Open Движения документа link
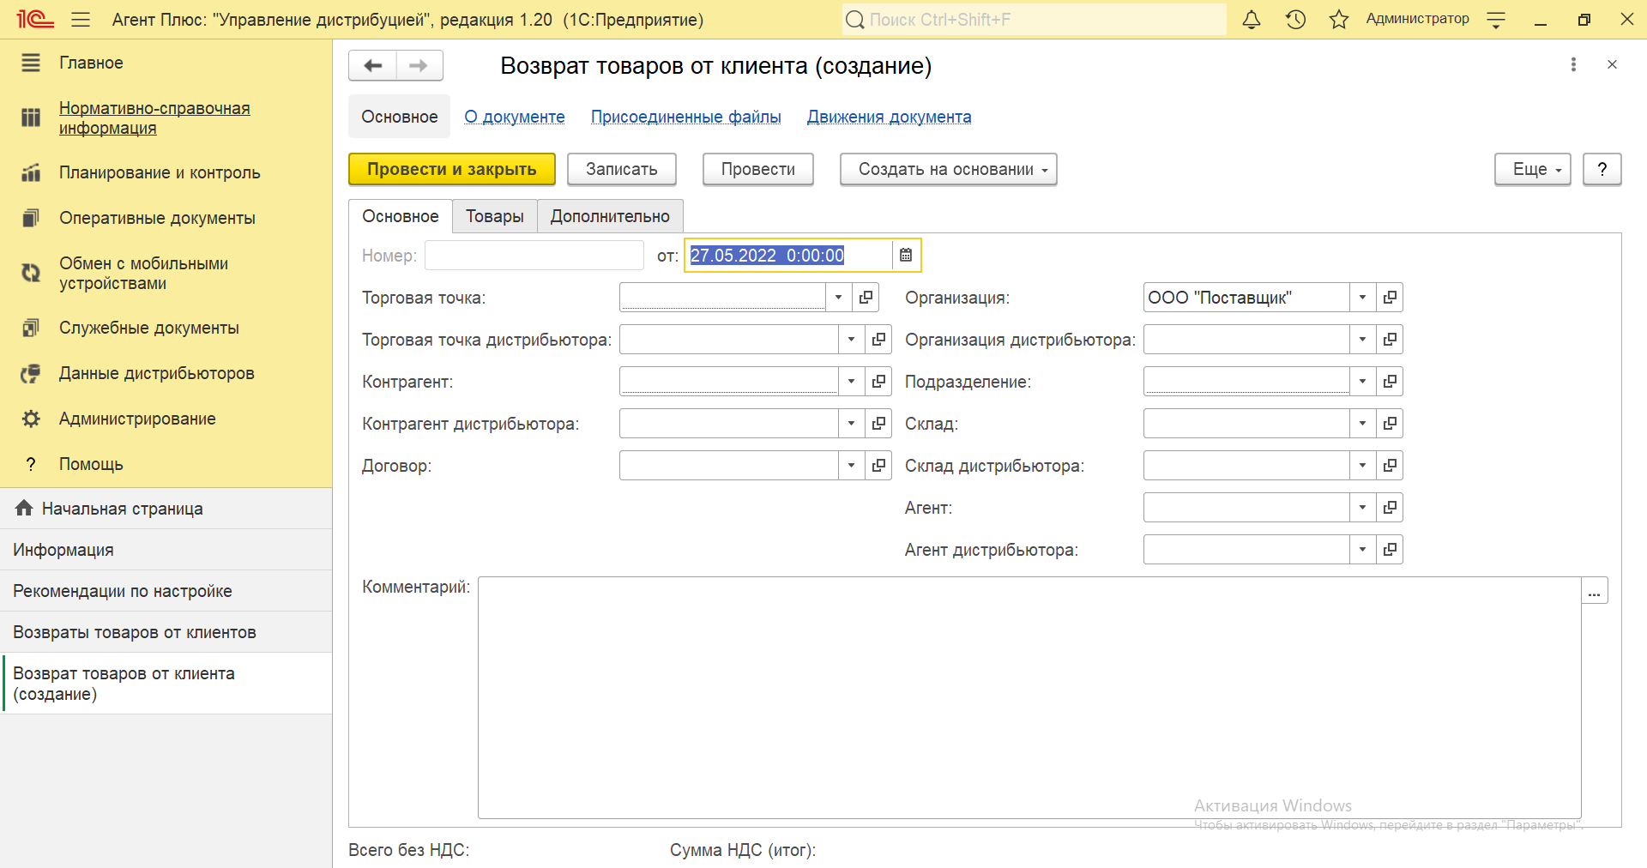This screenshot has width=1647, height=868. pos(889,117)
